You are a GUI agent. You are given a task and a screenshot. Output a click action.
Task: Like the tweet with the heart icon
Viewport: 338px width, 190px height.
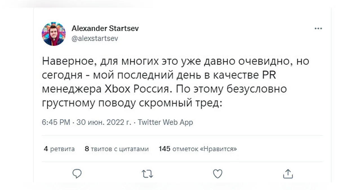pos(217,174)
